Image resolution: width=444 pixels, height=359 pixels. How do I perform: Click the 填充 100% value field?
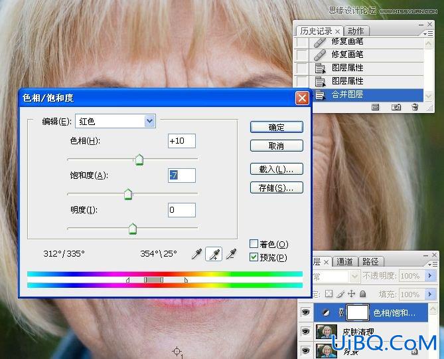412,295
